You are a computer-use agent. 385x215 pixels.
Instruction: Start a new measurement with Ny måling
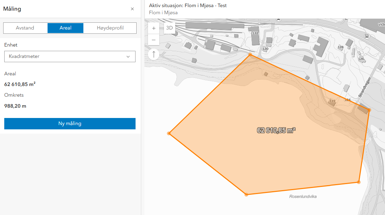[x=70, y=123]
